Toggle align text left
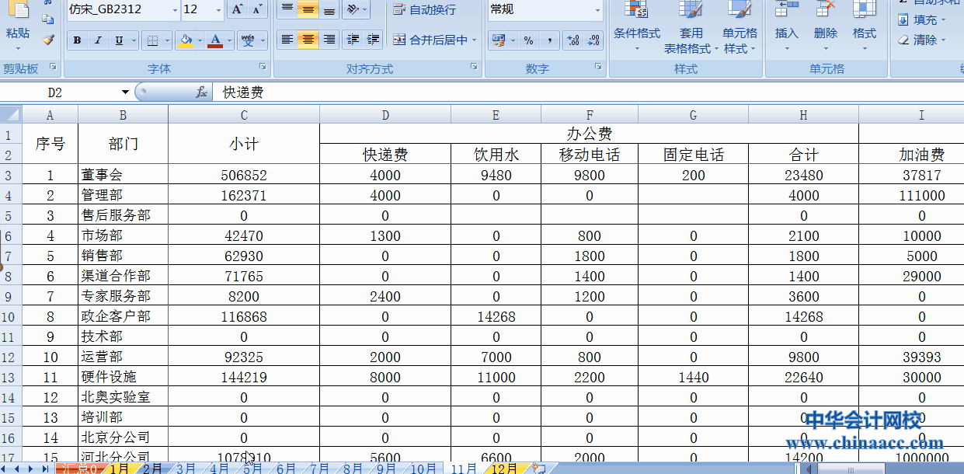 click(x=287, y=40)
